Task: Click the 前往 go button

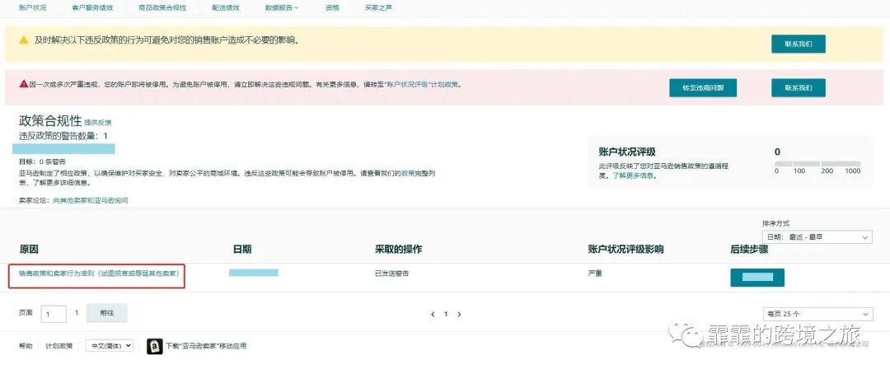Action: pos(106,313)
